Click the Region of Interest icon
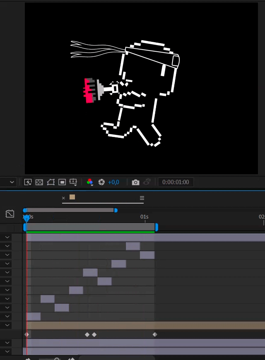 pos(62,182)
